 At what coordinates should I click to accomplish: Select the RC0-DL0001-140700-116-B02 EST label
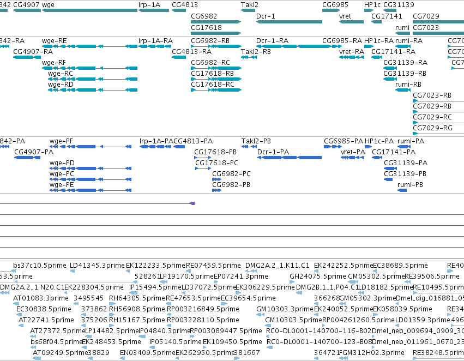pos(319,330)
